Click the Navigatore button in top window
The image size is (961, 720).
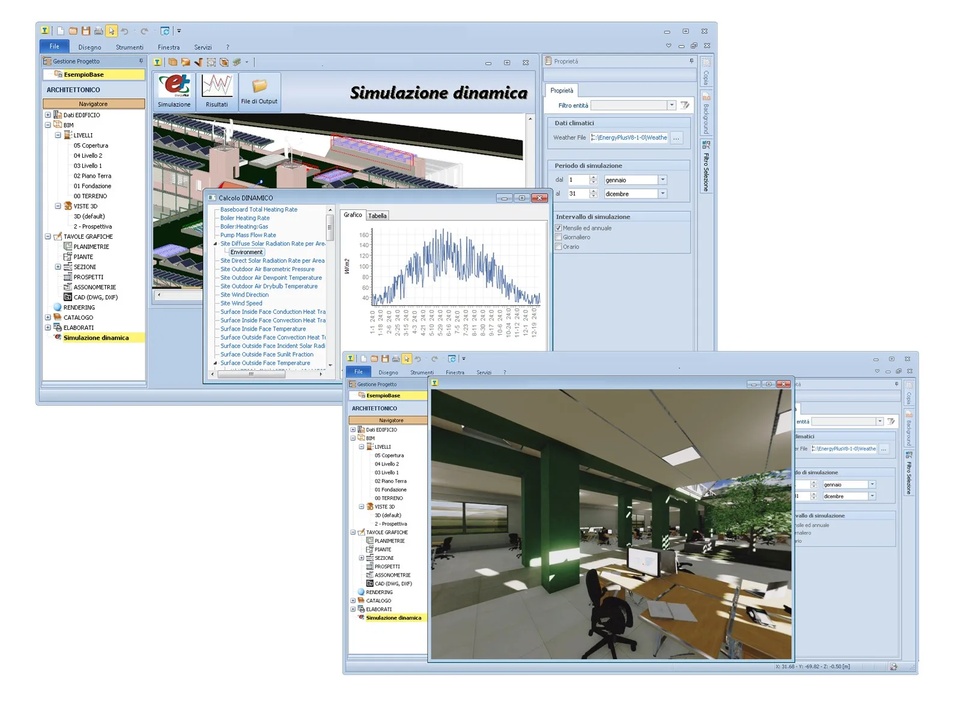point(94,104)
